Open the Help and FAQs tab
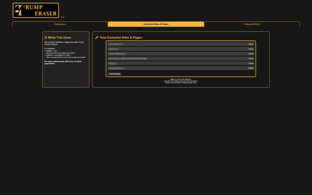312x195 pixels. 252,24
